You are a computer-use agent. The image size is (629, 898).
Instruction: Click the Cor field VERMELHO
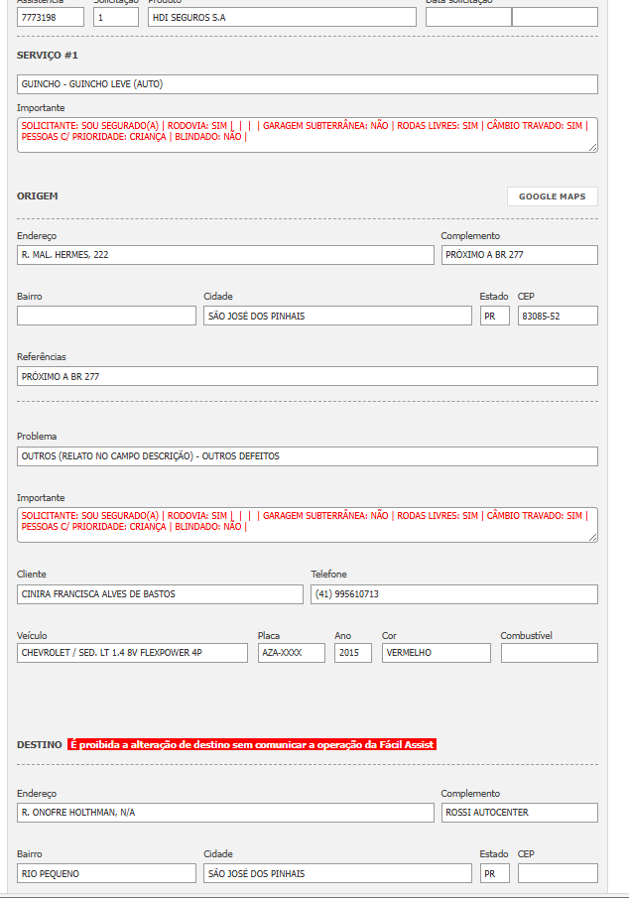(437, 653)
